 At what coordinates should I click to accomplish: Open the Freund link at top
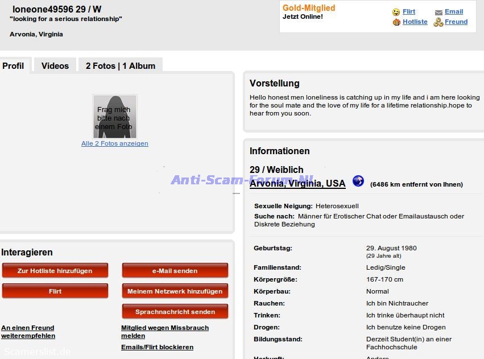click(x=456, y=22)
